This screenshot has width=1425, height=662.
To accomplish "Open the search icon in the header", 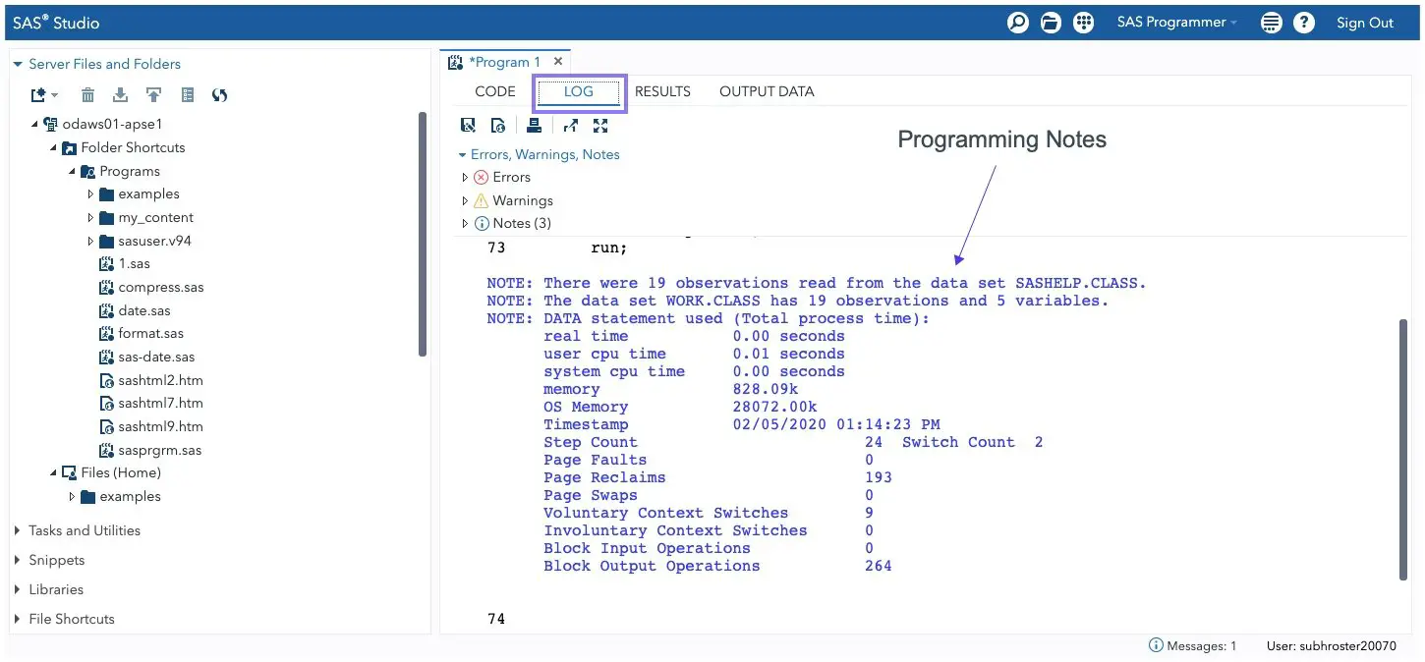I will click(x=1018, y=23).
